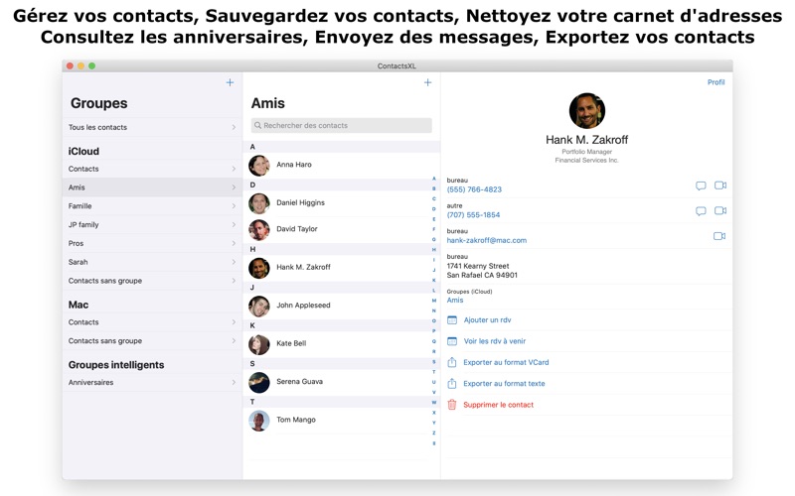Select Mac Contacts sans groupe

click(x=152, y=341)
